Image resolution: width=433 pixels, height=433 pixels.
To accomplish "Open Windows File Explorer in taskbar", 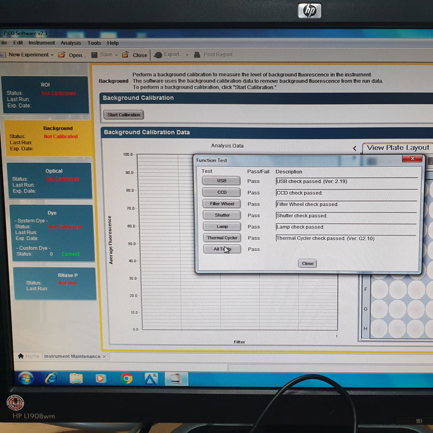I will [76, 379].
